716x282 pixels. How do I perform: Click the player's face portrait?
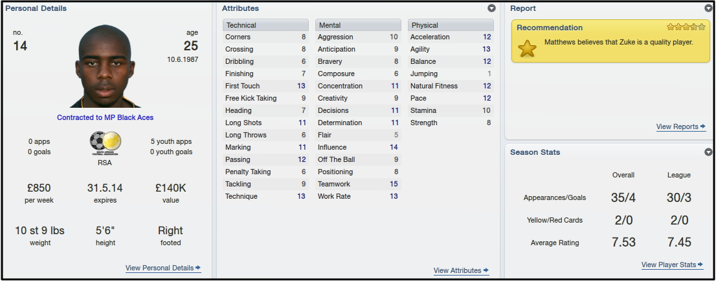point(105,66)
